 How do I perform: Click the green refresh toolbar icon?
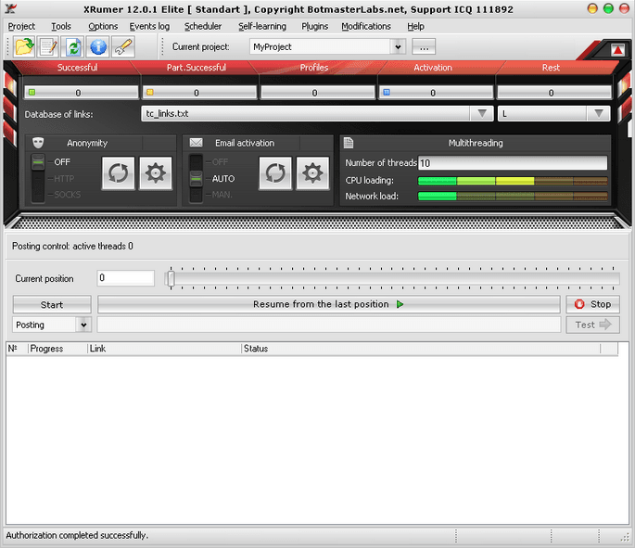72,46
